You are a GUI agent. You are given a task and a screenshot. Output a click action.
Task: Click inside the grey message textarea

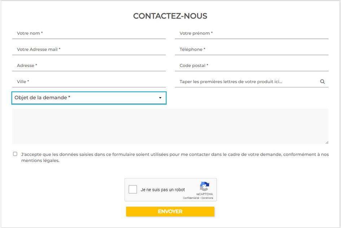tap(170, 126)
